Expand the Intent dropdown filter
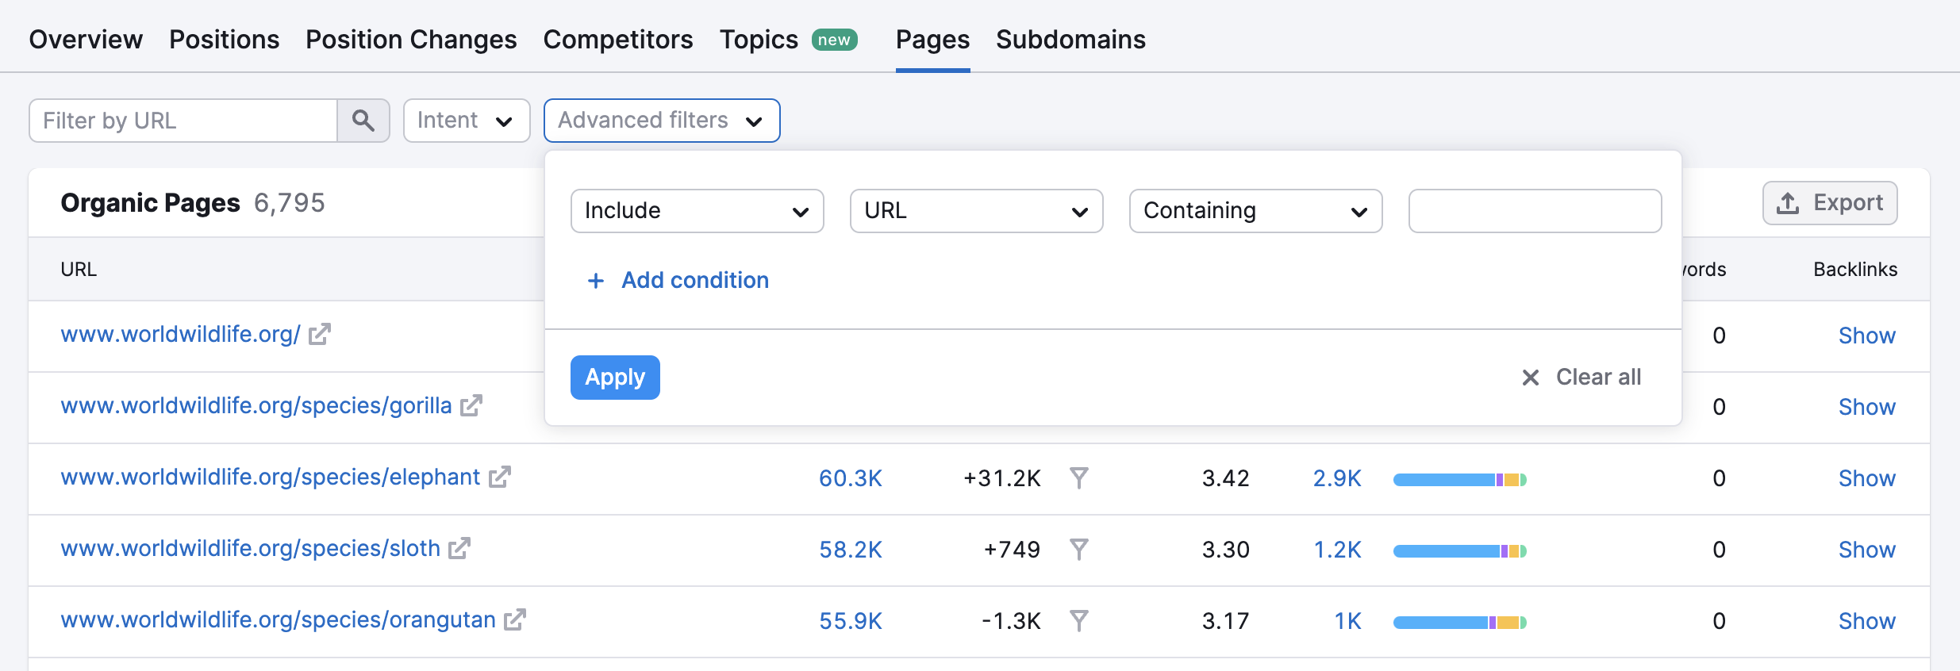Viewport: 1960px width, 671px height. 466,121
